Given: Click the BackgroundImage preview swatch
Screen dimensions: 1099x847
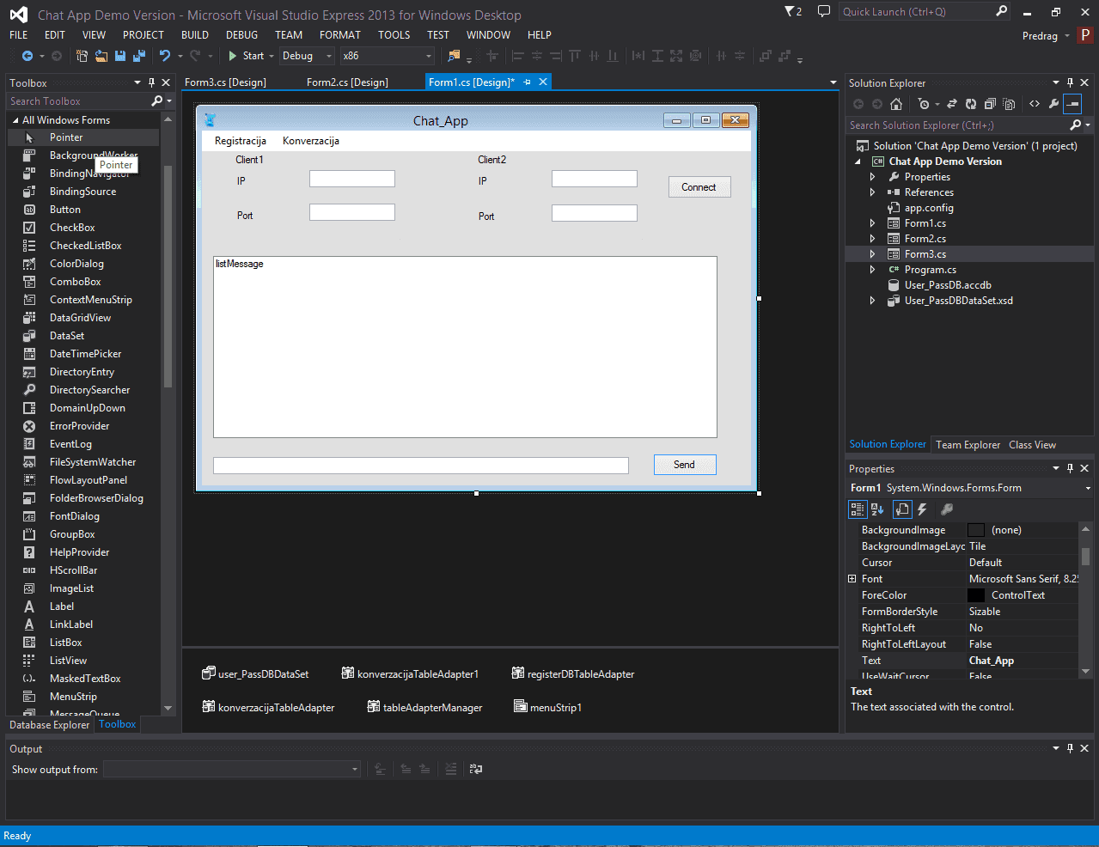Looking at the screenshot, I should [976, 530].
